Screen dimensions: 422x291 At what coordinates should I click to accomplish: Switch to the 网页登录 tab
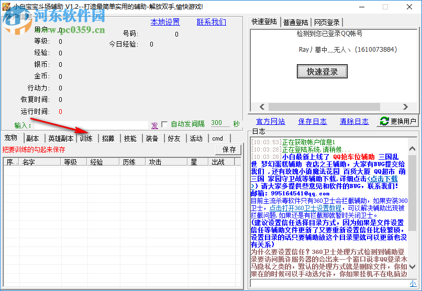[327, 22]
